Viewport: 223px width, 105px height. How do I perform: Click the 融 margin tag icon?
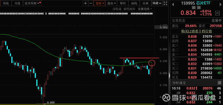[193, 8]
